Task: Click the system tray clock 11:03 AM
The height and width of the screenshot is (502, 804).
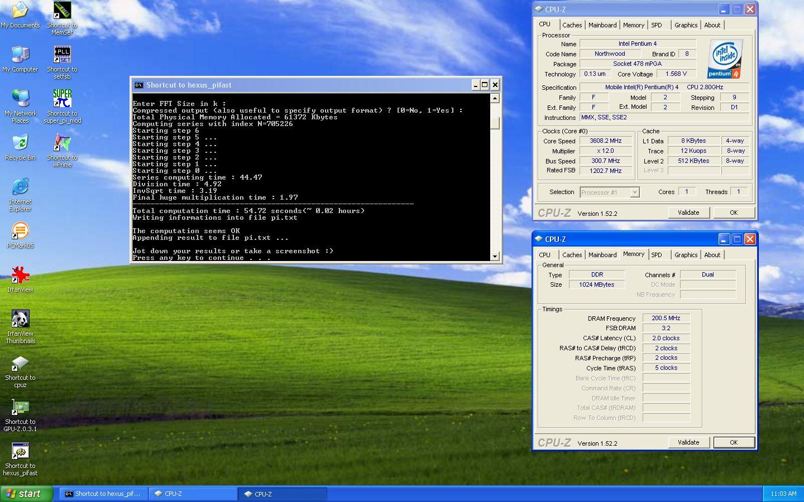Action: [783, 494]
